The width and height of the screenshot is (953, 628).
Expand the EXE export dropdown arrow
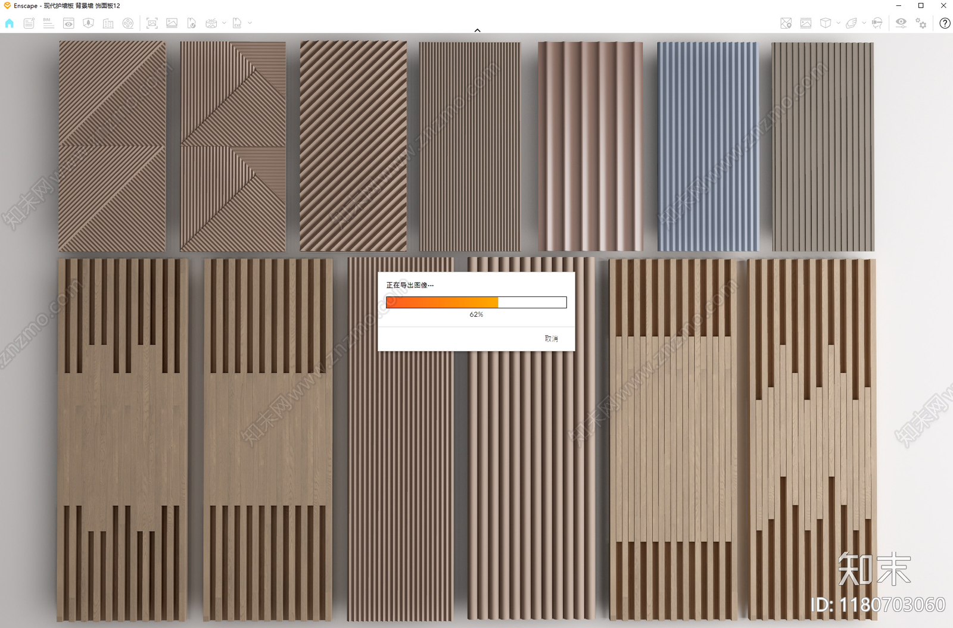(x=250, y=23)
